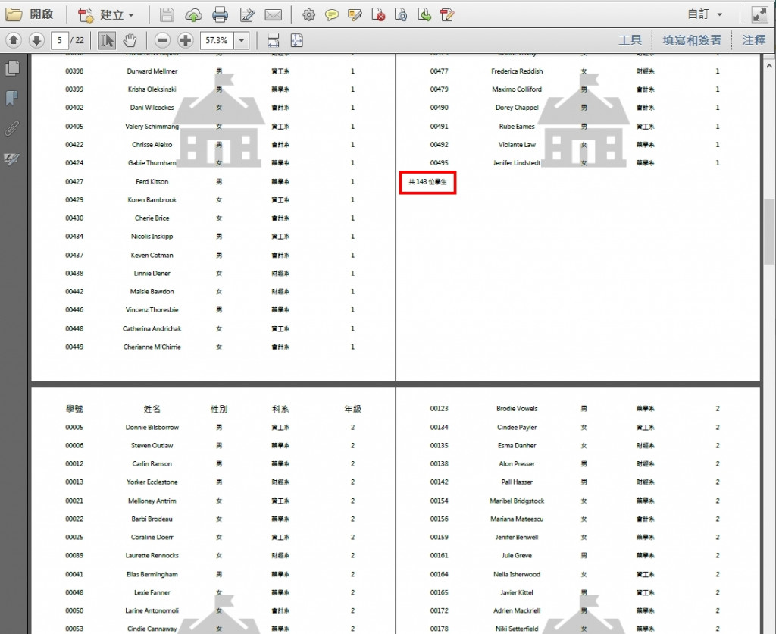The width and height of the screenshot is (776, 634).
Task: Click student ID 00449
Action: 74,347
